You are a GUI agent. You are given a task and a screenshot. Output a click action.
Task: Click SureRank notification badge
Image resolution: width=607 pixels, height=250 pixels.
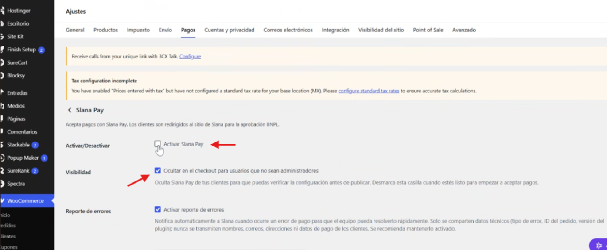coord(35,171)
